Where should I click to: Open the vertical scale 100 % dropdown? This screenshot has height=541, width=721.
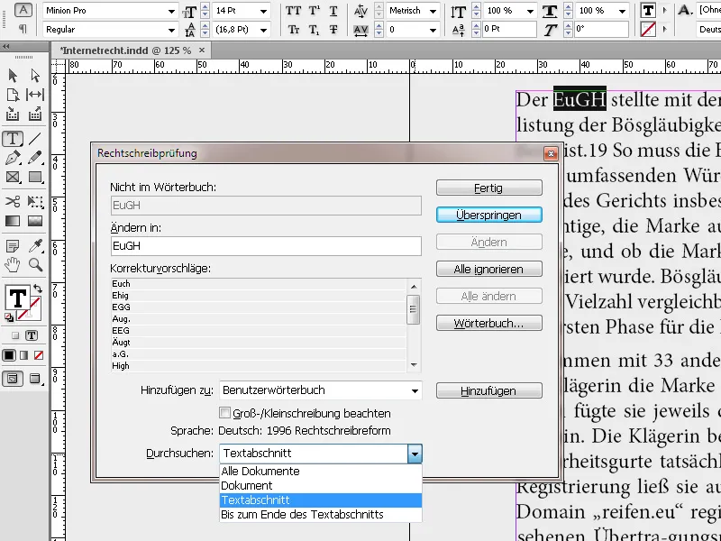pos(530,11)
